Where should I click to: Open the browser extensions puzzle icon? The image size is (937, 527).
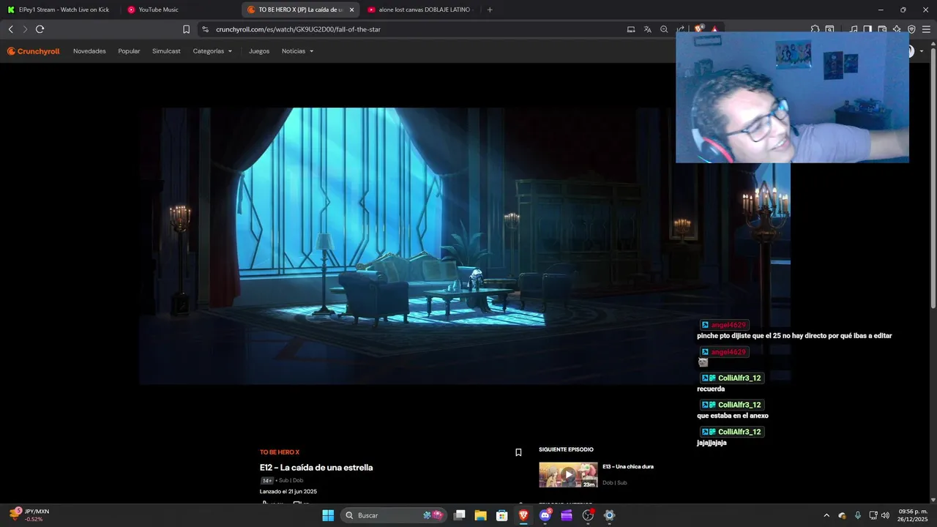tap(815, 29)
